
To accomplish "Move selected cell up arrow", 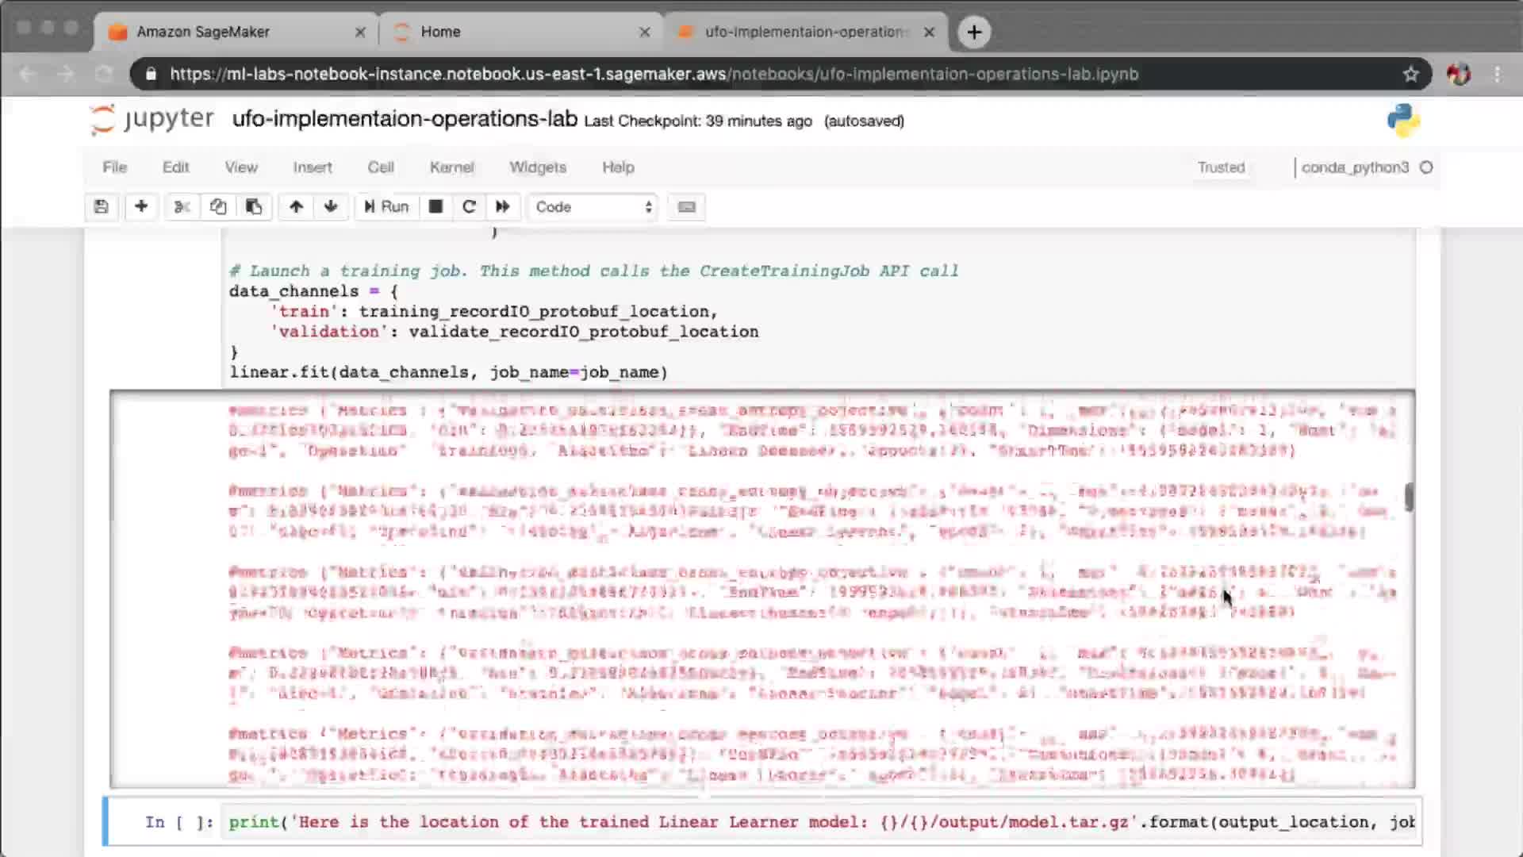I will [x=296, y=207].
